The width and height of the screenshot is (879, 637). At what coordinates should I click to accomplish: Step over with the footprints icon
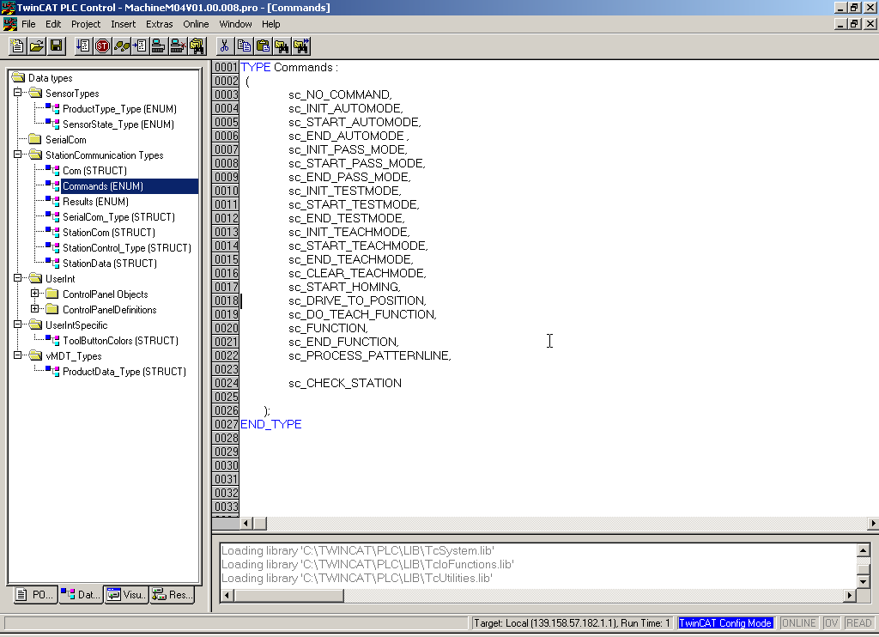[121, 46]
